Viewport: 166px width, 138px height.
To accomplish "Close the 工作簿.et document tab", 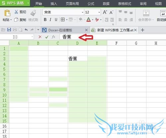I will coord(135,30).
